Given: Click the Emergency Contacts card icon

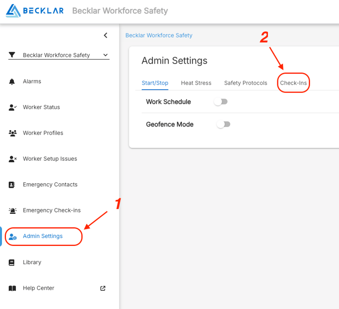Looking at the screenshot, I should [x=12, y=185].
